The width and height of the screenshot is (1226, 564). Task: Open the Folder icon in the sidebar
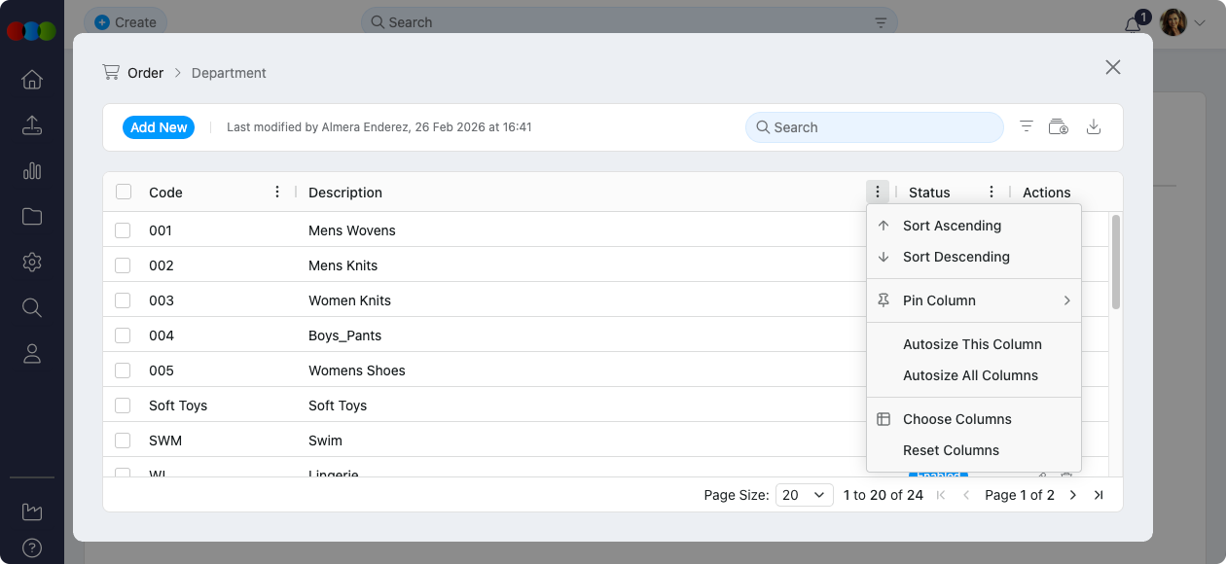tap(32, 216)
